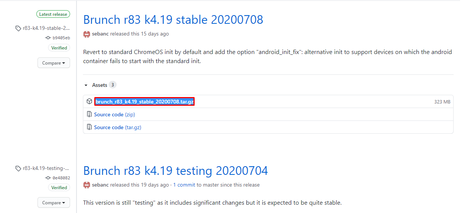Click the Latest release badge

click(x=53, y=14)
